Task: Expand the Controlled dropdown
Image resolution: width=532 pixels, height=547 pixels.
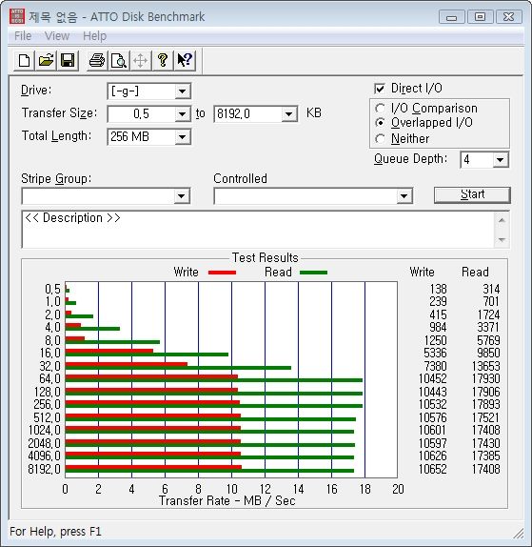Action: point(404,196)
